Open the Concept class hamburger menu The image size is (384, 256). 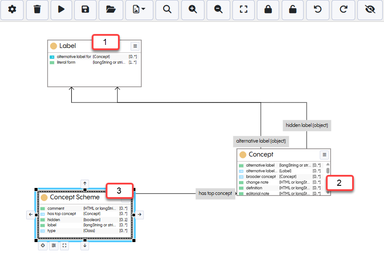click(x=325, y=155)
